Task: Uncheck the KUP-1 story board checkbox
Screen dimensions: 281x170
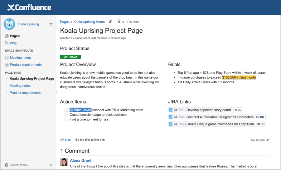Action: tap(171, 110)
